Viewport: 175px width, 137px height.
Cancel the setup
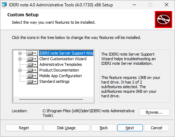coord(157,128)
